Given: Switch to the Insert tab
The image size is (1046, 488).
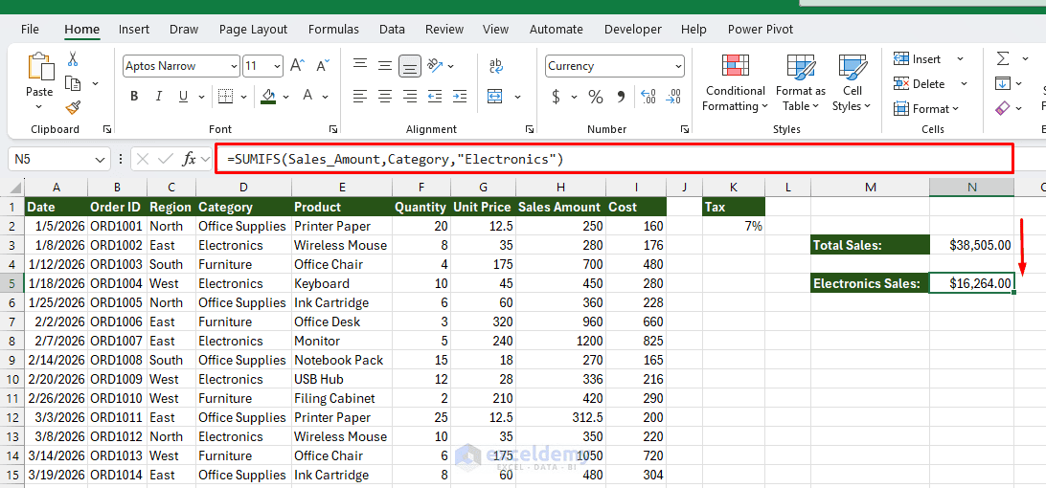Looking at the screenshot, I should pos(134,30).
